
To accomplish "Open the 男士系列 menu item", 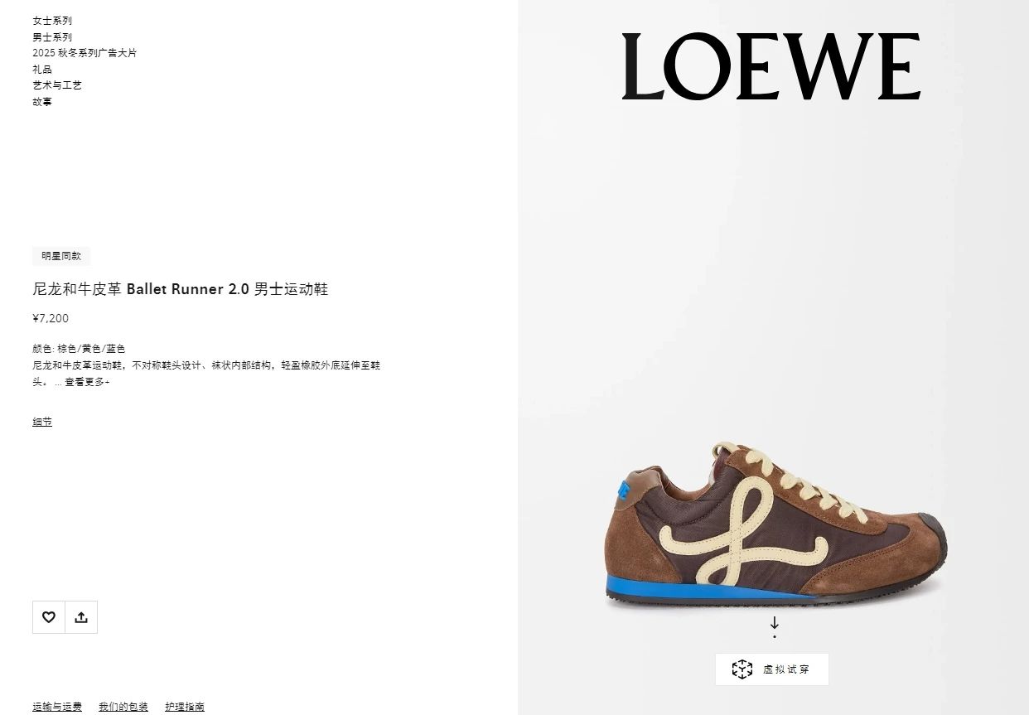I will pyautogui.click(x=52, y=37).
